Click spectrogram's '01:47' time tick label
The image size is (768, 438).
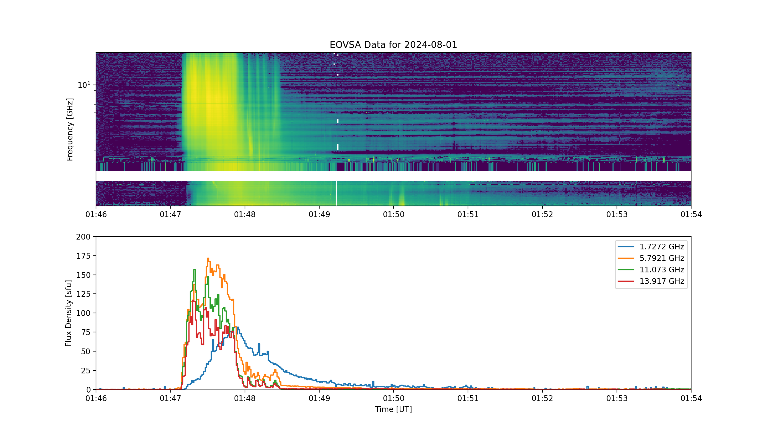click(x=170, y=215)
